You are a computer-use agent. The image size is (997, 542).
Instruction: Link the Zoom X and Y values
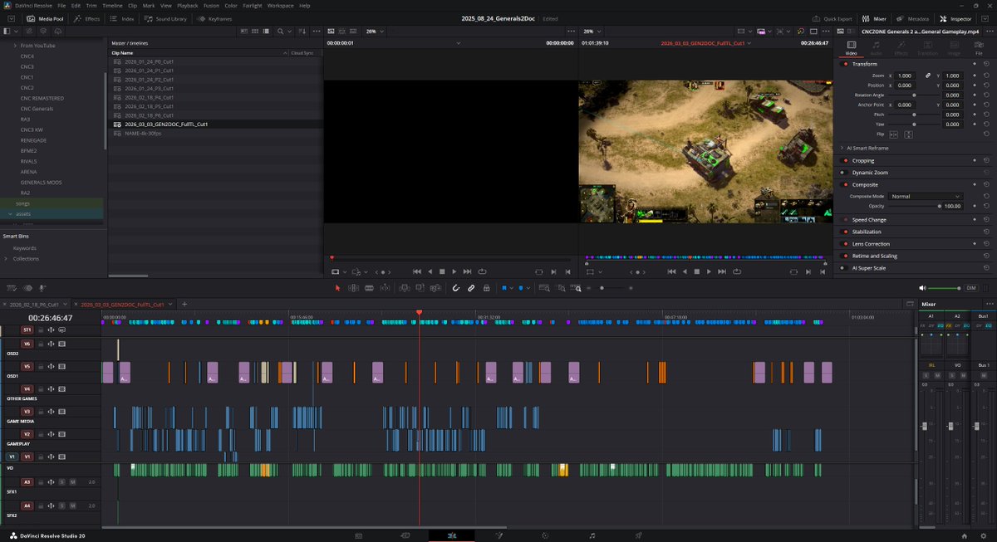[928, 76]
